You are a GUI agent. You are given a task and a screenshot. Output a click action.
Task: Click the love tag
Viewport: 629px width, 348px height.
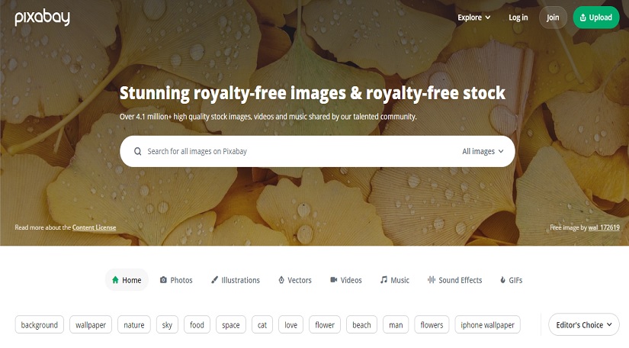[x=290, y=324]
